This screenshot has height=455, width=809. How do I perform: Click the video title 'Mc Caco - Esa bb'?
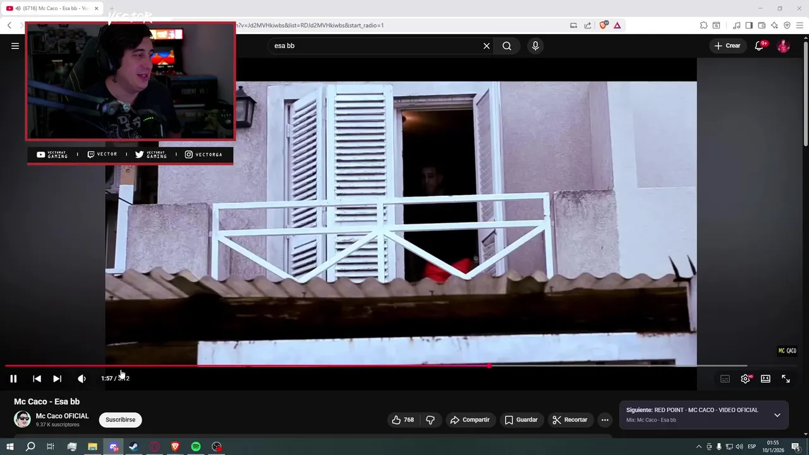point(47,402)
